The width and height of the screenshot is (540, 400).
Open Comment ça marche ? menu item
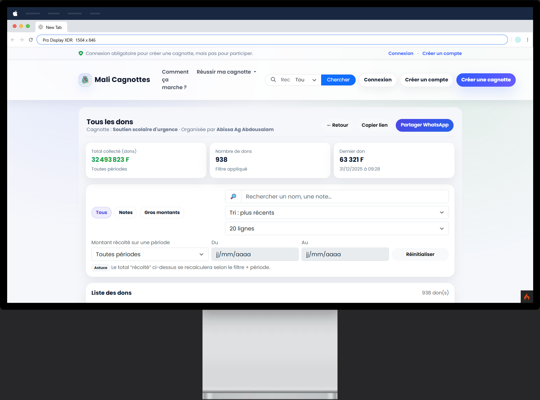175,80
